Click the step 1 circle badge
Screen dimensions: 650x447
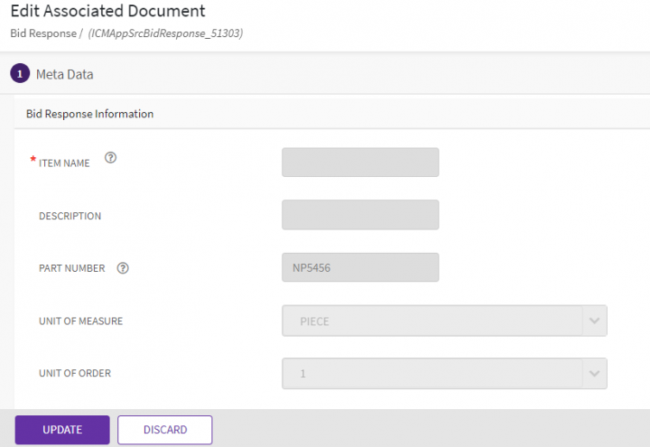pyautogui.click(x=20, y=74)
